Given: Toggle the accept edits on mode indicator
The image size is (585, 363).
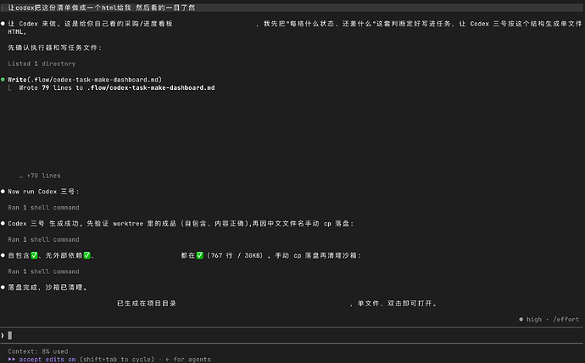Looking at the screenshot, I should [47, 360].
